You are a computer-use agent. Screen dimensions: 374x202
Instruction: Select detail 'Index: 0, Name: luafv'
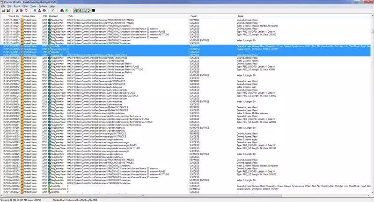247,87
